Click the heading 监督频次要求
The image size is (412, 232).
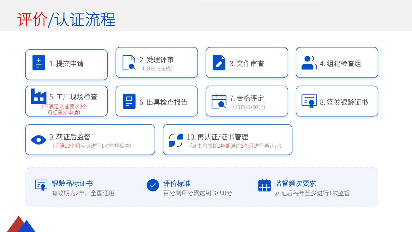295,183
